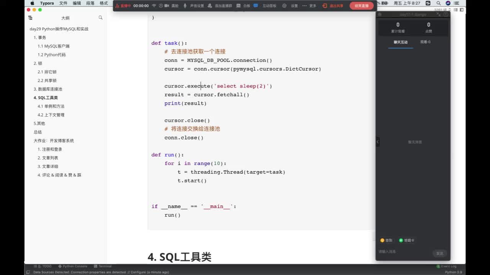Jump to 4.2 上下文管理 in outline
Viewport: 490px width, 275px height.
51,115
